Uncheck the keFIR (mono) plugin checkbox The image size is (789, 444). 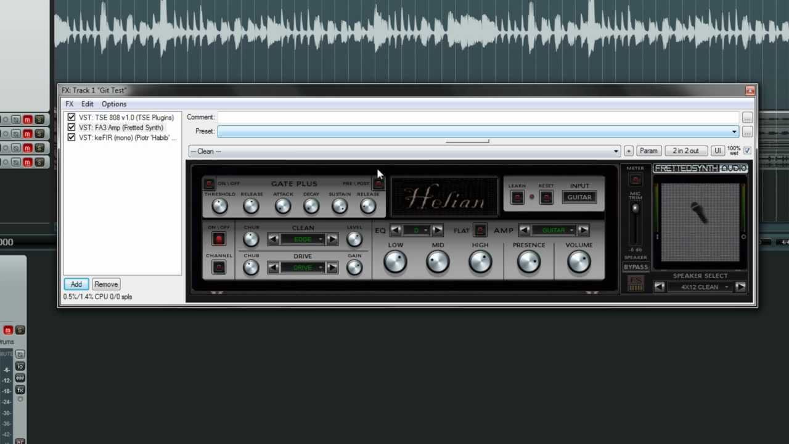(72, 138)
